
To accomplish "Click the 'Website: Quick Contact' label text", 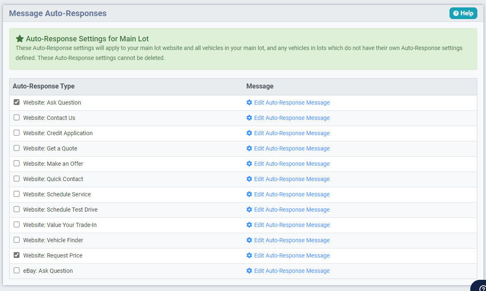I will tap(53, 179).
